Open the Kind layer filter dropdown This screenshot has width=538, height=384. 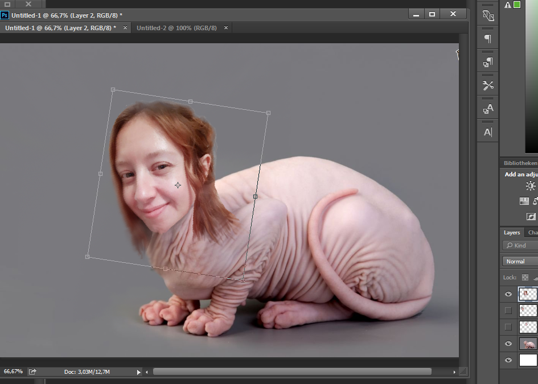coord(520,245)
